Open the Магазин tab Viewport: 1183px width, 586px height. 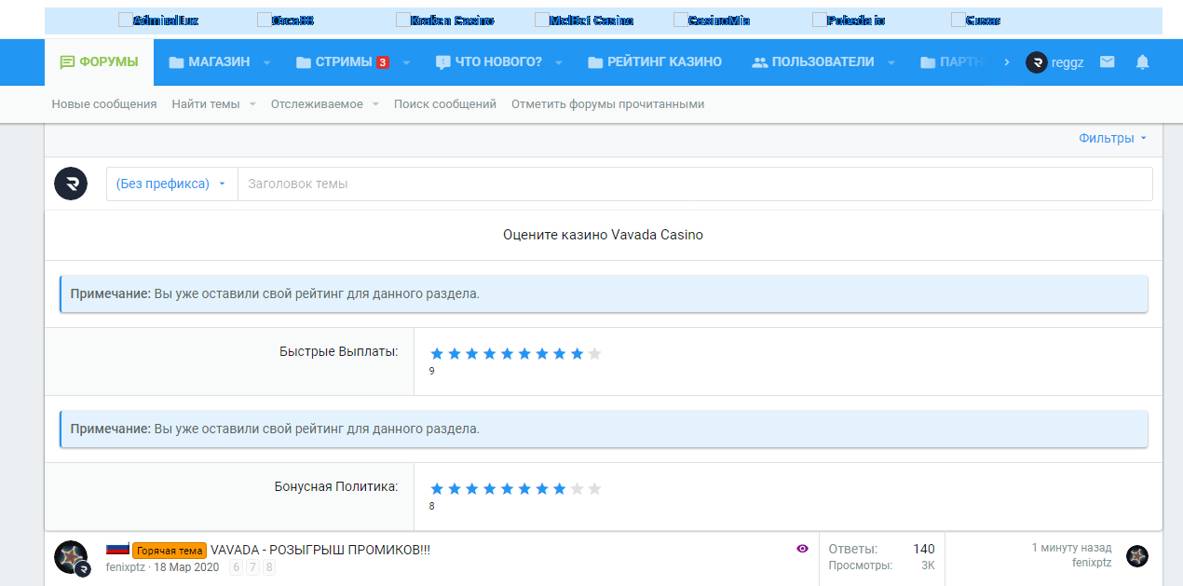click(x=210, y=62)
